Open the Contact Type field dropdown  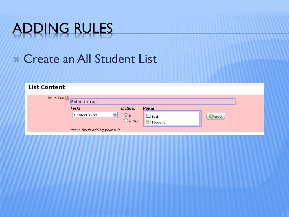click(x=95, y=115)
